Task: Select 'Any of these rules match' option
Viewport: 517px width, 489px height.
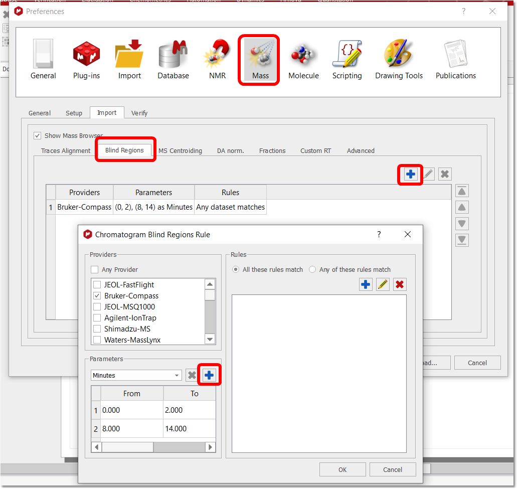Action: coord(312,270)
